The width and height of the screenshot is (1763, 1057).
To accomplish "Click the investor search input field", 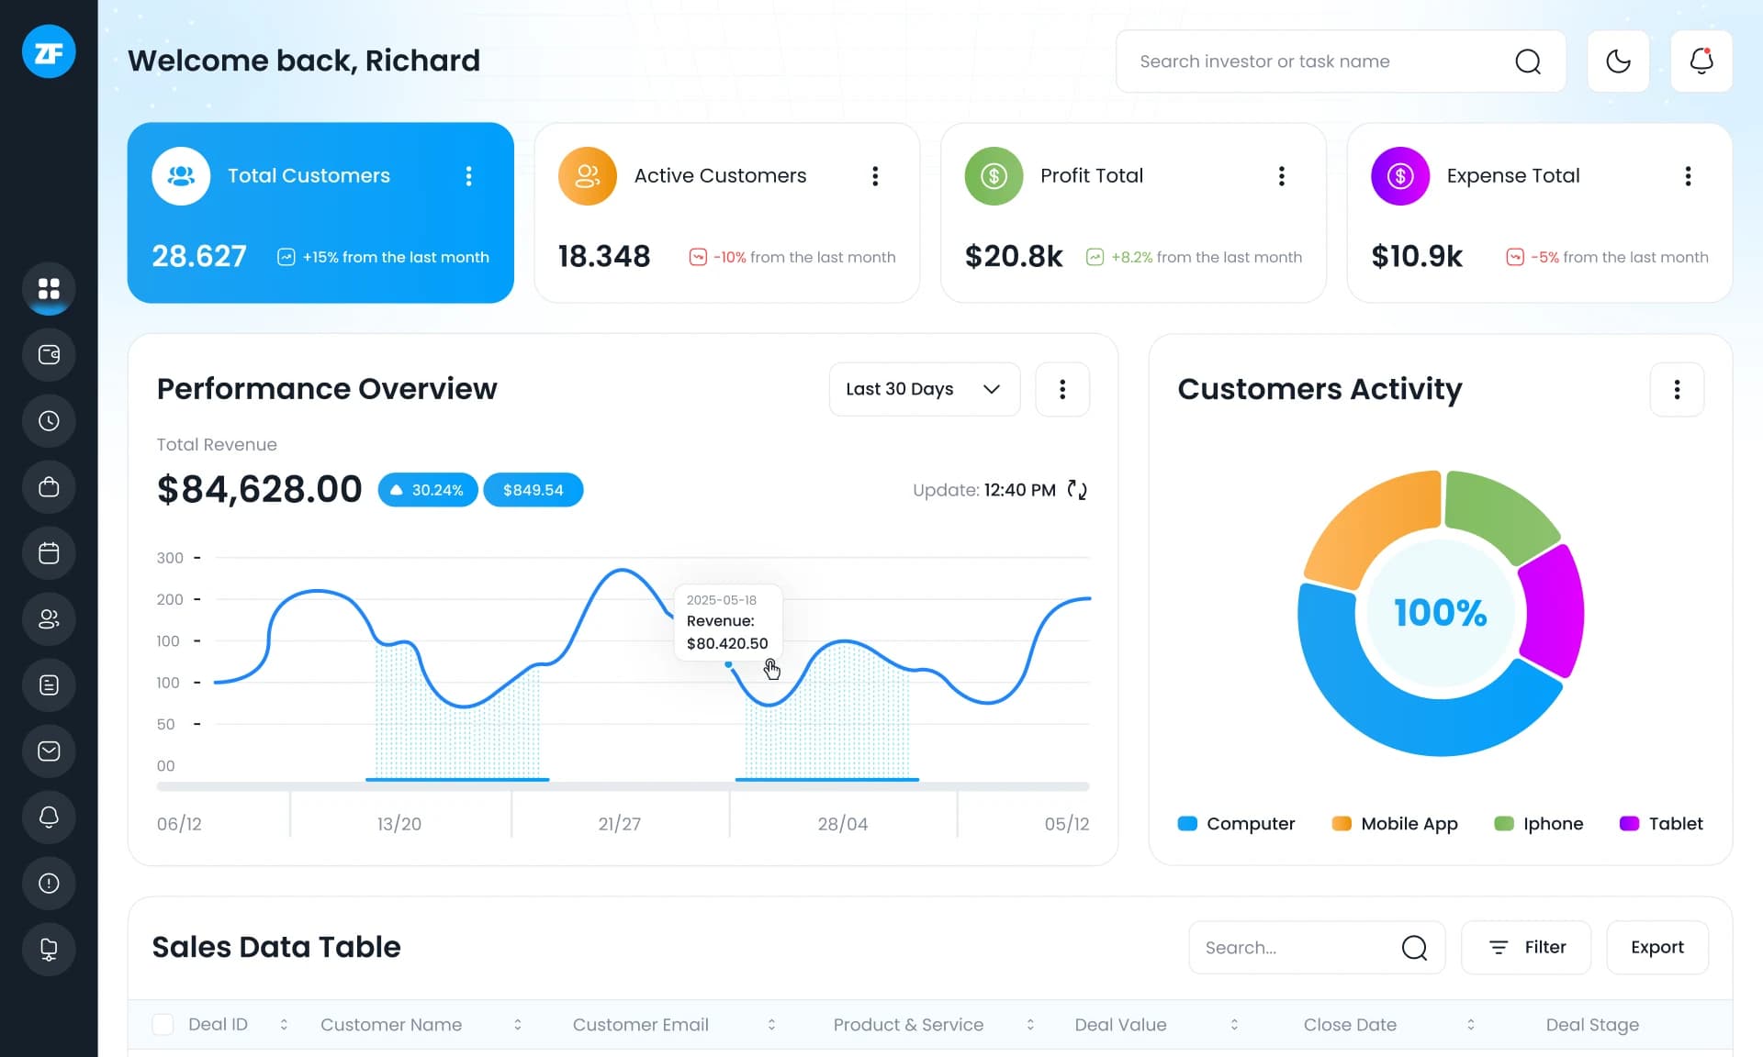I will 1304,61.
